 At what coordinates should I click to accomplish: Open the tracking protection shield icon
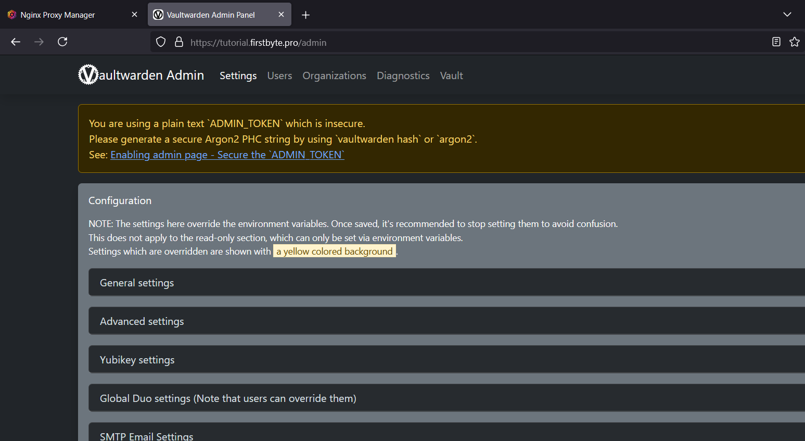click(x=160, y=42)
